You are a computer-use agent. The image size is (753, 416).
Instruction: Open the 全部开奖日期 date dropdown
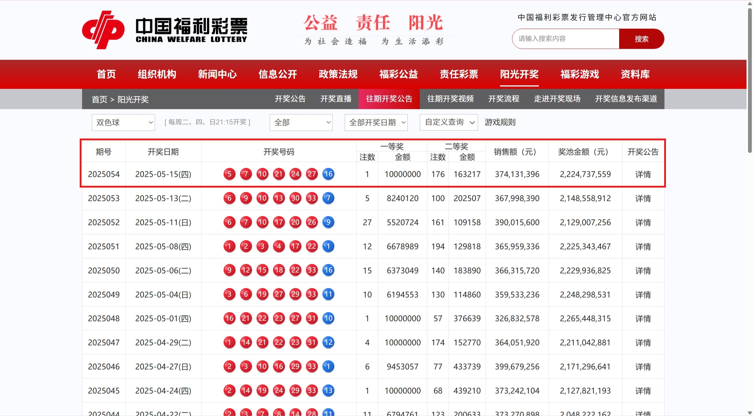376,123
